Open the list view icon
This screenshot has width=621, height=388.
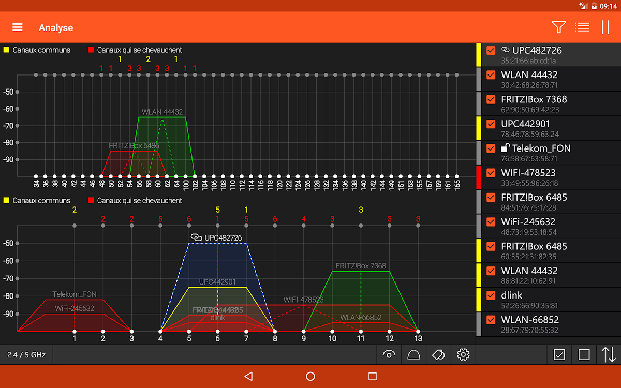pyautogui.click(x=582, y=27)
